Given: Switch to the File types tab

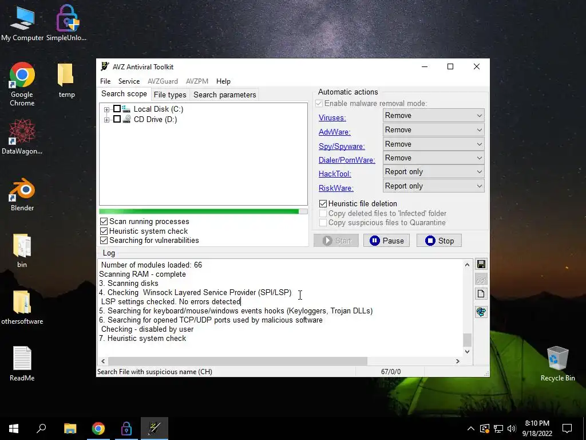Looking at the screenshot, I should pos(170,95).
